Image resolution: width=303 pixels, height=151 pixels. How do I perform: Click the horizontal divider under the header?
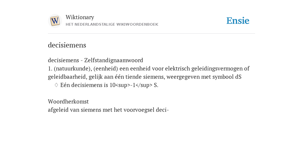click(x=151, y=34)
